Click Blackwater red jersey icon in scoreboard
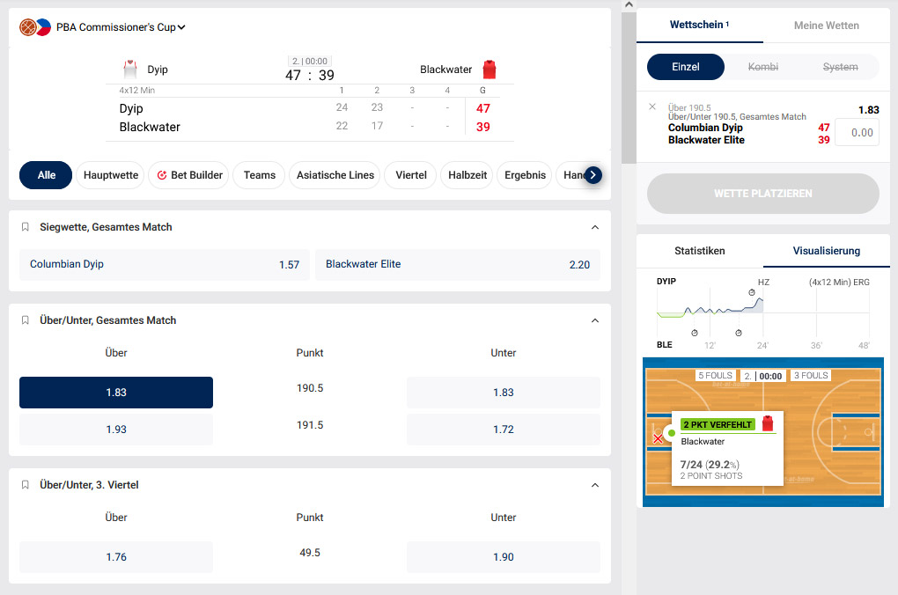 click(x=489, y=70)
